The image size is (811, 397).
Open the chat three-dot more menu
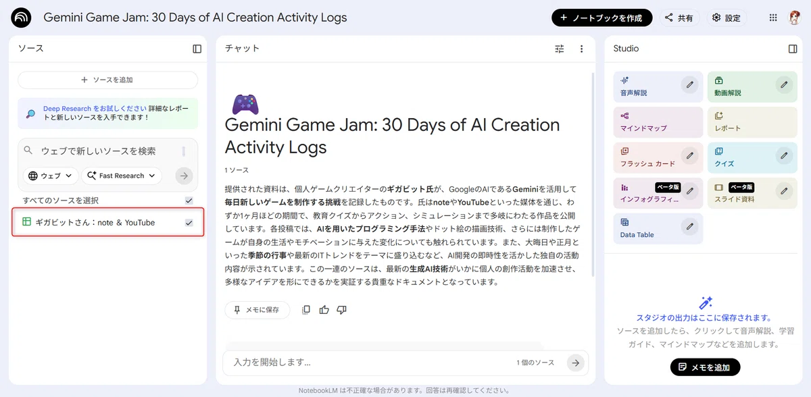[x=581, y=49]
